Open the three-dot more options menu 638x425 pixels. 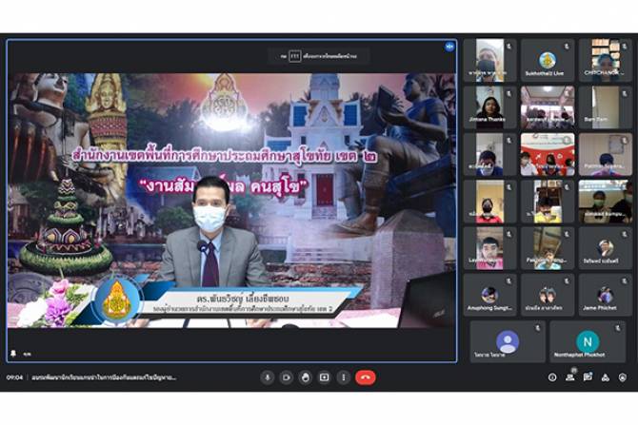[344, 377]
